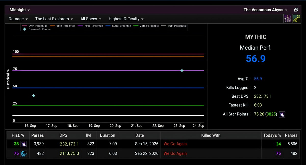Open We Go Again link in Sep 15 row

pyautogui.click(x=175, y=144)
